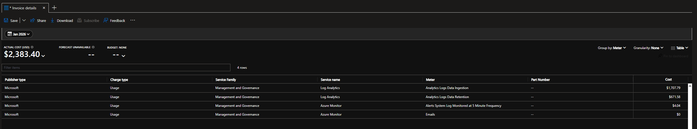Close the Invoice details tab

coord(44,8)
